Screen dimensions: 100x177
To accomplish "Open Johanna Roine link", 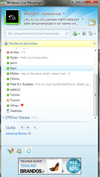I will pos(16,134).
